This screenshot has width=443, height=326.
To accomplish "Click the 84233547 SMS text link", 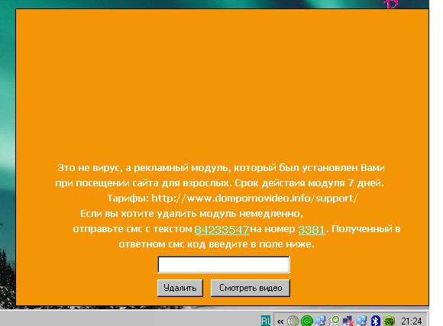I will pyautogui.click(x=221, y=229).
